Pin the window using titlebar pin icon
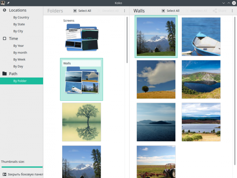Image resolution: width=237 pixels, height=178 pixels. click(8, 3)
